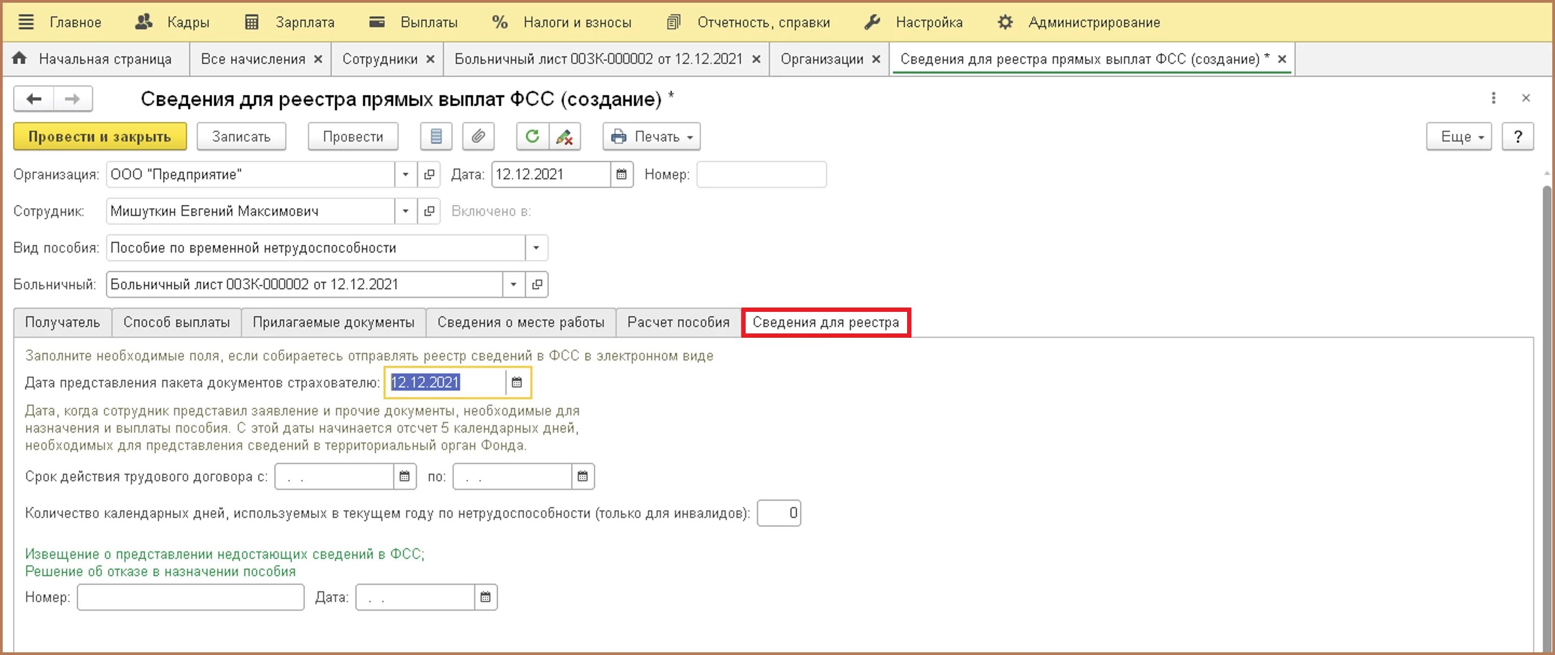Click the Записать button

241,137
